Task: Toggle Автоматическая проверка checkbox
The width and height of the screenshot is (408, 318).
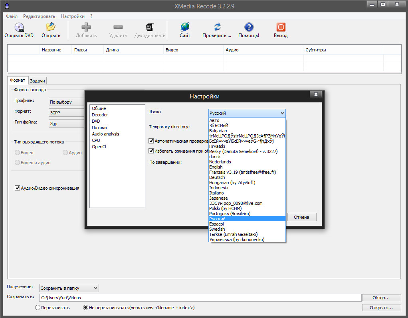Action: tap(151, 141)
